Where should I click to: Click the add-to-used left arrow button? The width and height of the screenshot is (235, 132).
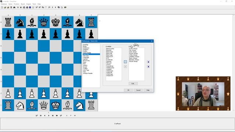[x=125, y=62]
